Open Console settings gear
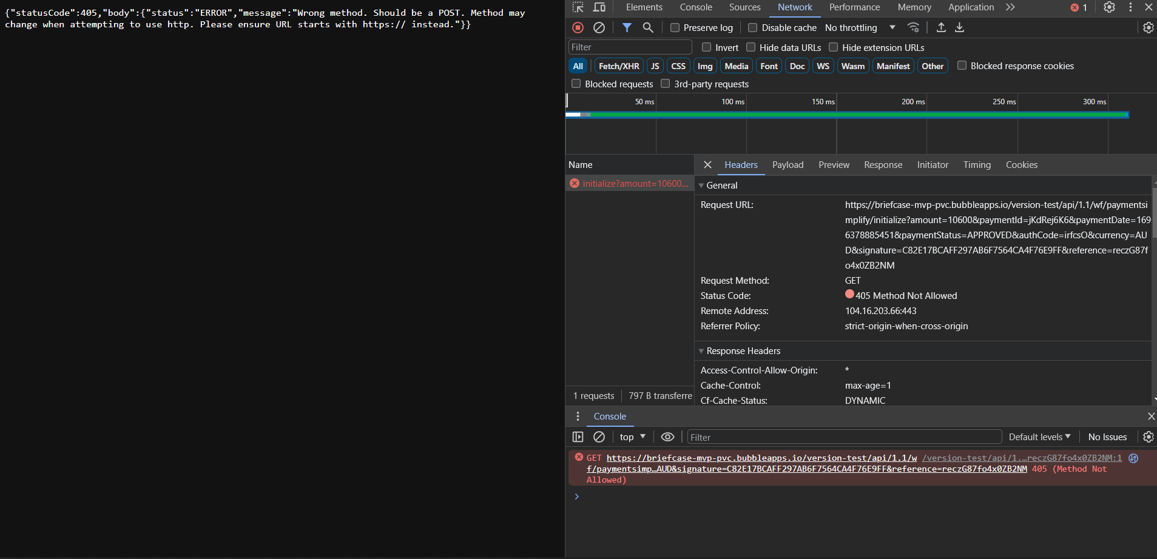Screen dimensions: 1157x559 tap(1148, 437)
